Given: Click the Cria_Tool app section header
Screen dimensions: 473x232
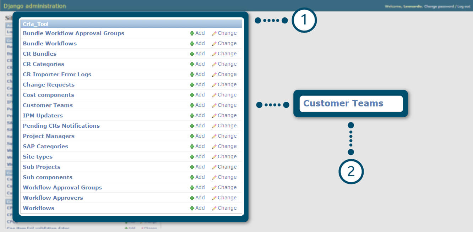Looking at the screenshot, I should (x=36, y=24).
